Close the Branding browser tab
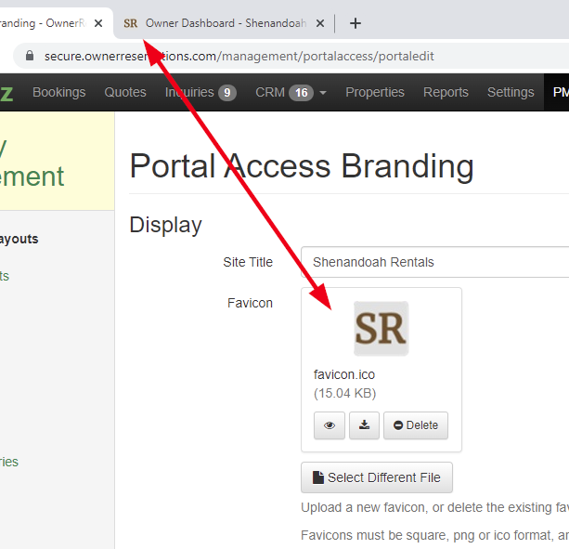The width and height of the screenshot is (569, 549). pos(98,23)
